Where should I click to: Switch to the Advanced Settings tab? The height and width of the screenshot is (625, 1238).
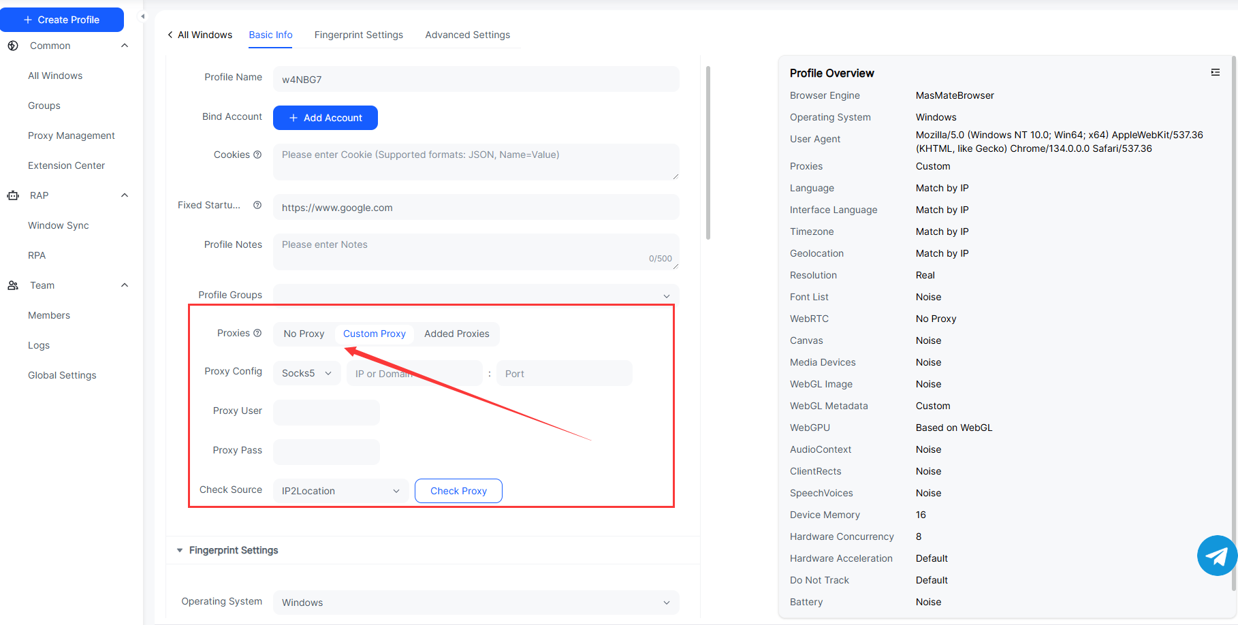click(x=467, y=35)
